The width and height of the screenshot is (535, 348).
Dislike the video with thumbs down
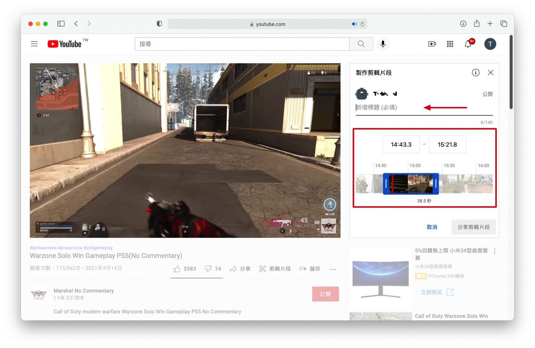(x=213, y=269)
